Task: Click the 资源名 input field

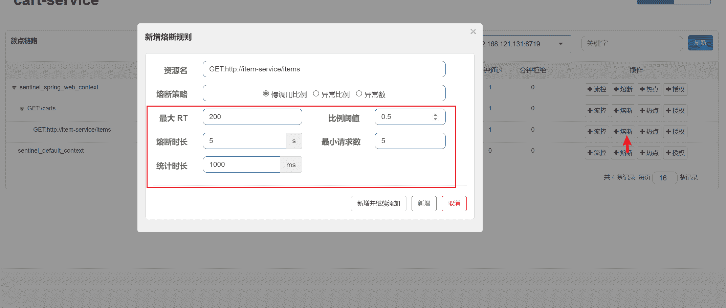Action: (324, 69)
